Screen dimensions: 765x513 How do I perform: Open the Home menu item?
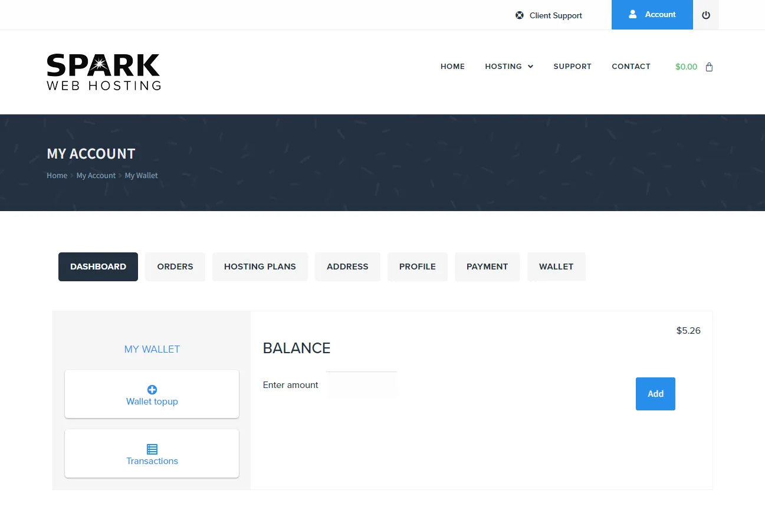pyautogui.click(x=452, y=67)
